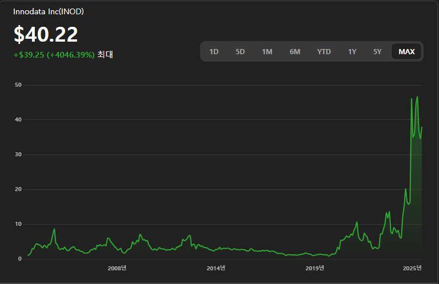The width and height of the screenshot is (439, 284).
Task: Click the 40 y-axis label
Action: (18, 120)
